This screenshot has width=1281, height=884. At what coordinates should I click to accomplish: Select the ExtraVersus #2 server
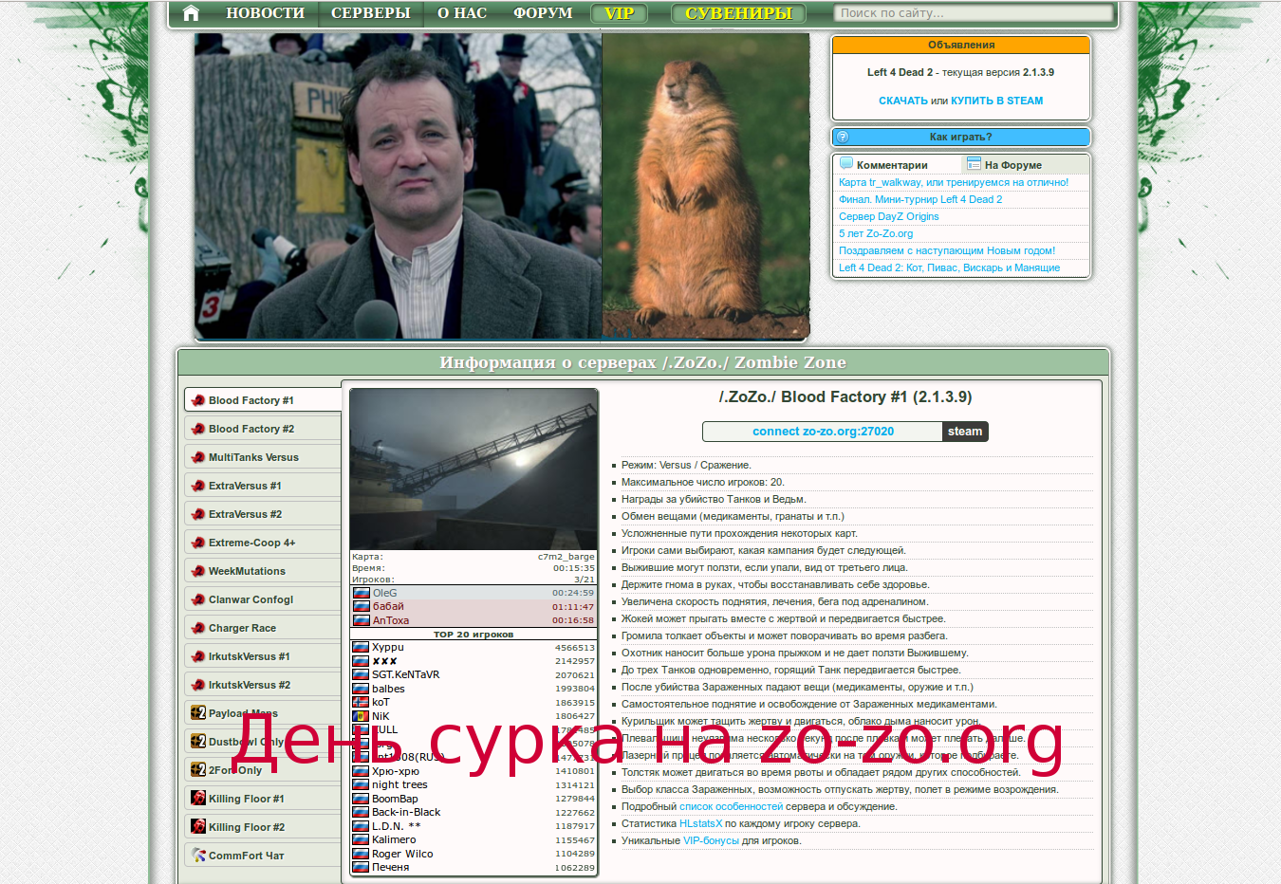coord(263,514)
